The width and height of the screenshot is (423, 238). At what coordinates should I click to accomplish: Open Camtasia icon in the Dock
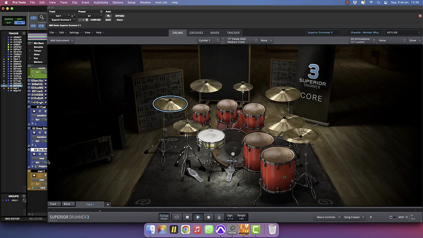pyautogui.click(x=256, y=230)
